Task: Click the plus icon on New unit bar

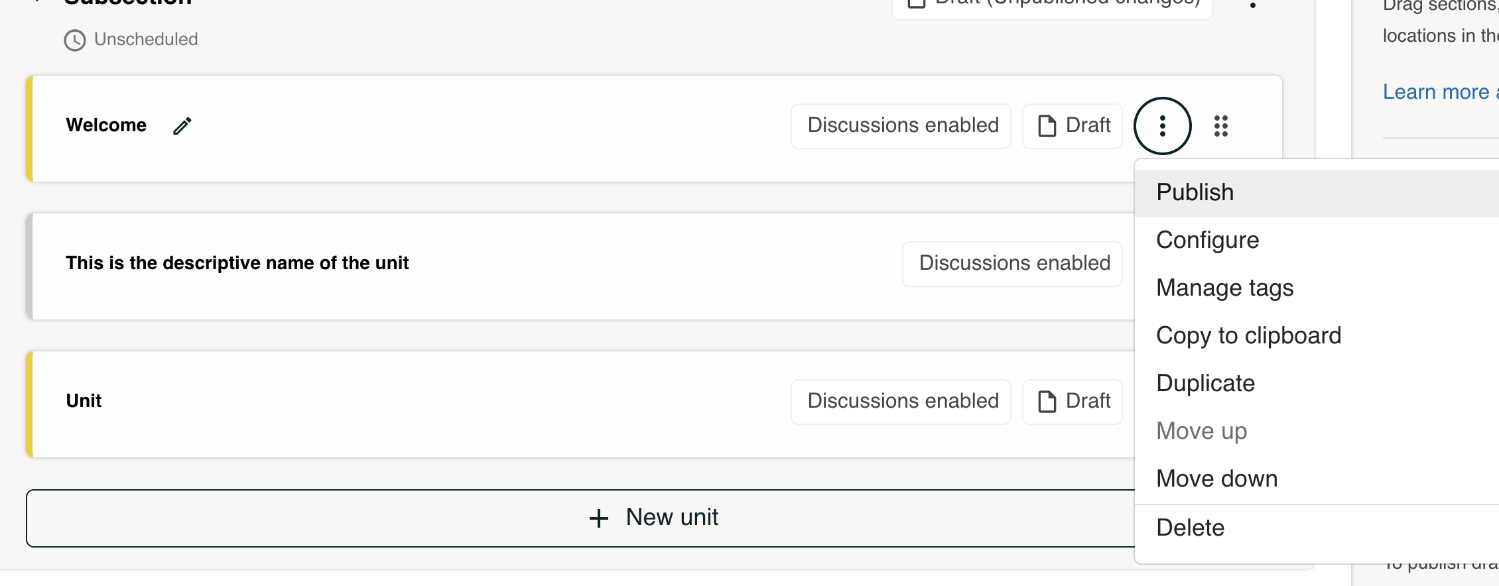Action: (599, 518)
